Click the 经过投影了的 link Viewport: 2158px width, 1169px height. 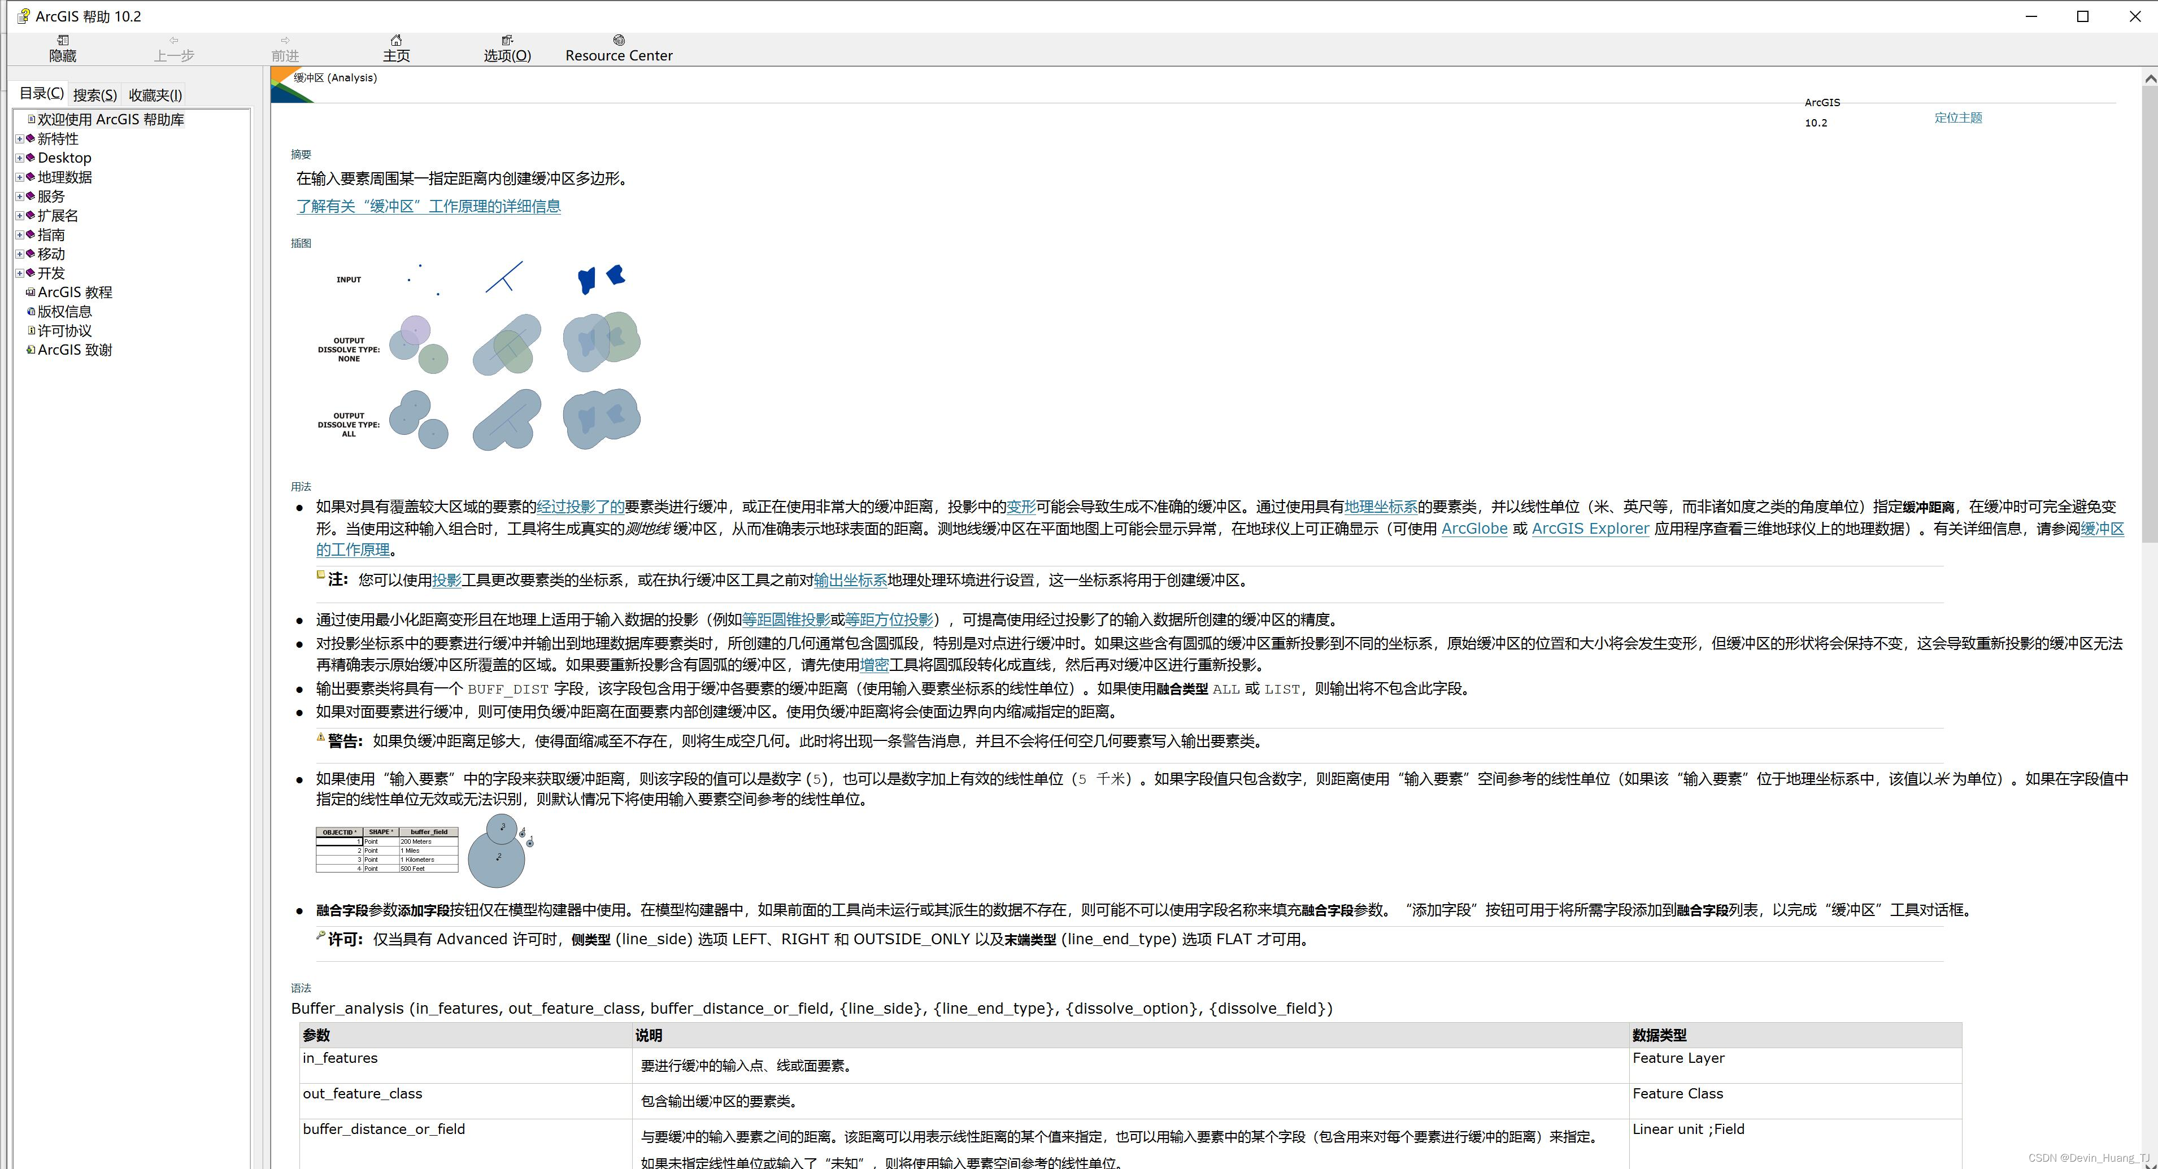[x=580, y=507]
